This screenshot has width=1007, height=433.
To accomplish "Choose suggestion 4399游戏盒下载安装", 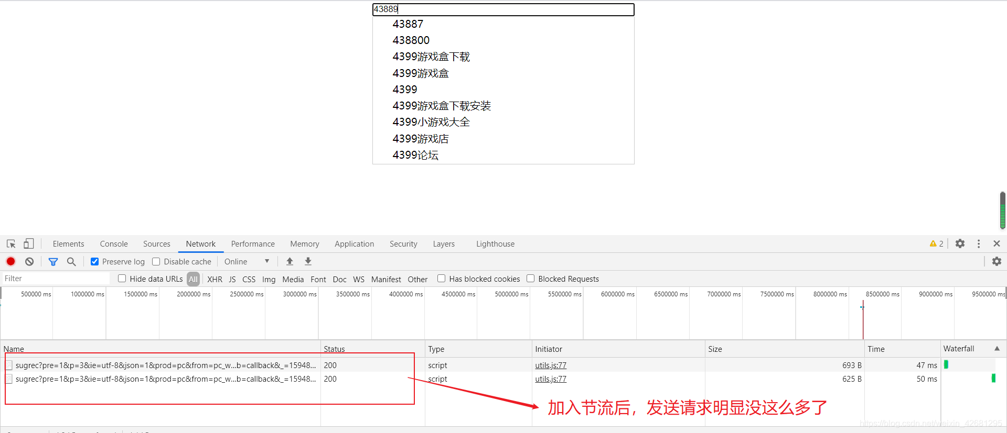I will point(442,106).
